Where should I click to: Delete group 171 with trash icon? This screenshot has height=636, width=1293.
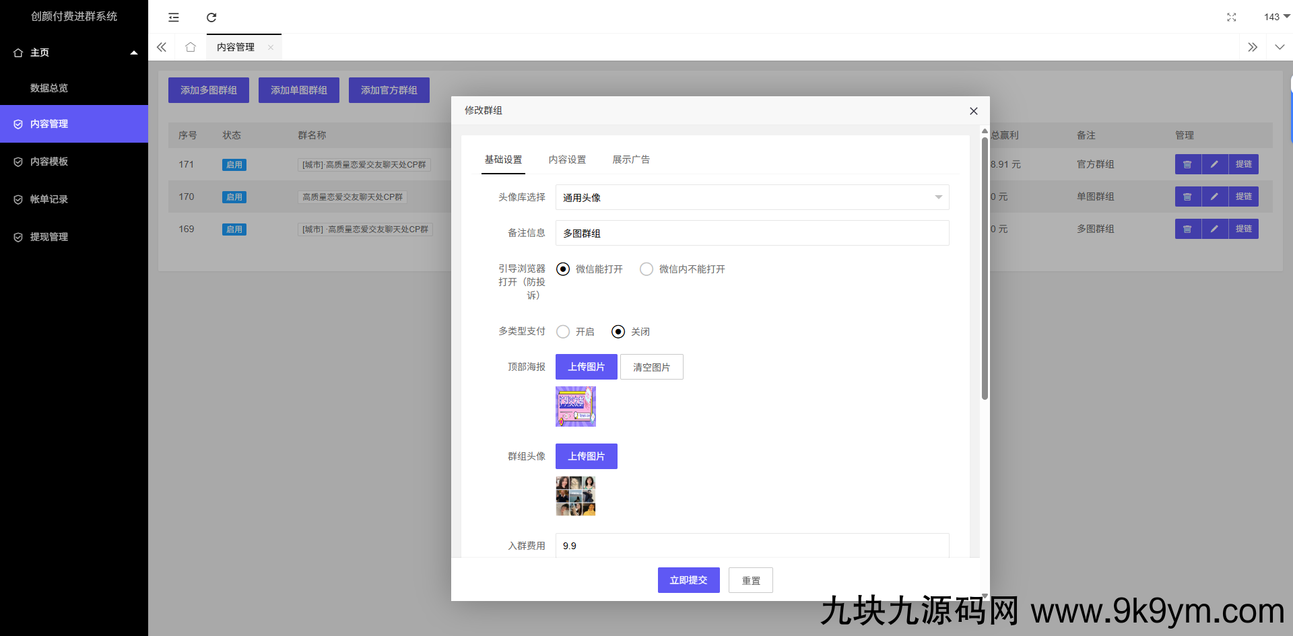[1188, 164]
